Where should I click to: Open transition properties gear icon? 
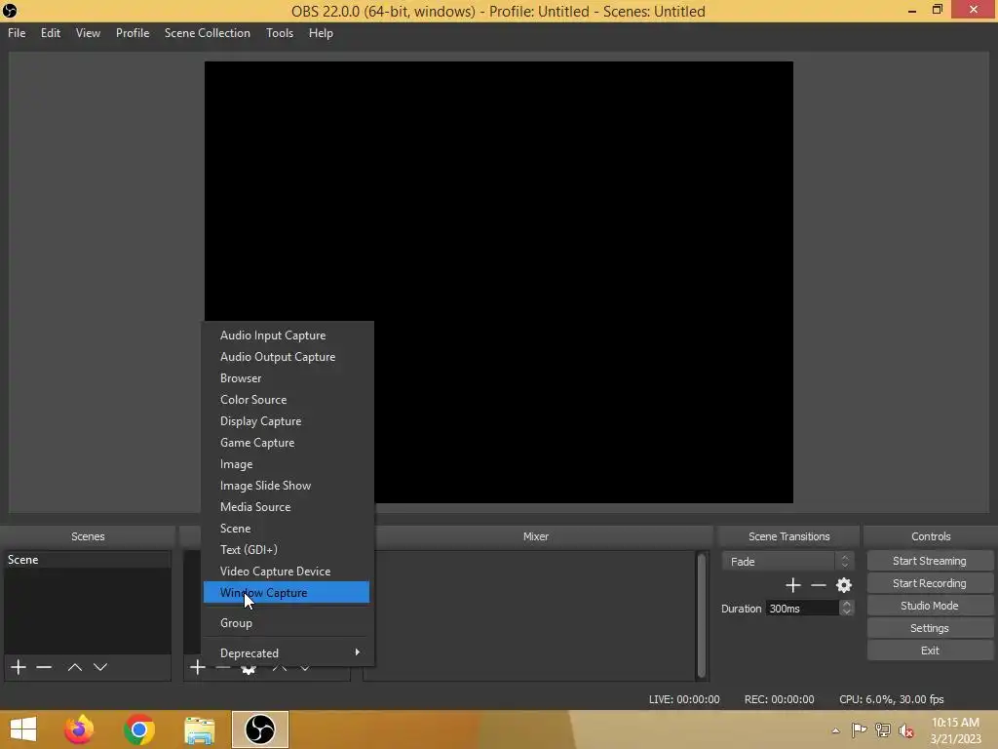844,585
